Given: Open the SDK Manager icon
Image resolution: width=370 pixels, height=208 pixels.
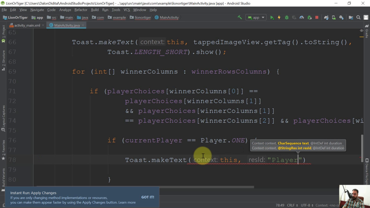Looking at the screenshot, I should 341,17.
